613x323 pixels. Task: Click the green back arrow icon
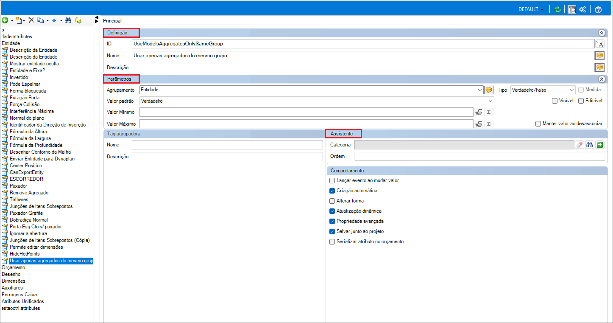pos(5,20)
